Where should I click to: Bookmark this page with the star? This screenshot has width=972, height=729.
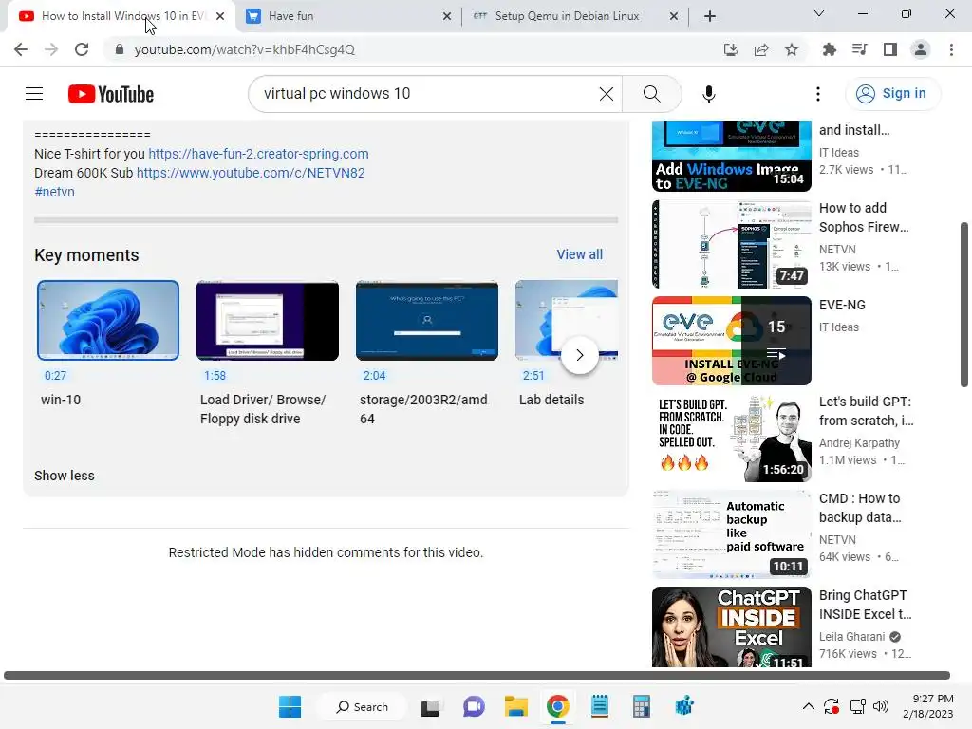pyautogui.click(x=792, y=49)
